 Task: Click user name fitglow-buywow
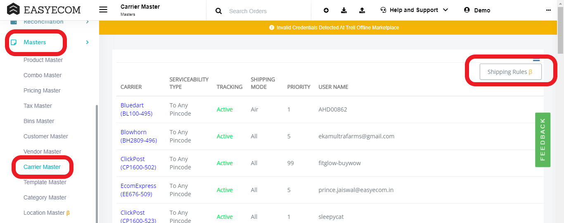click(x=340, y=163)
